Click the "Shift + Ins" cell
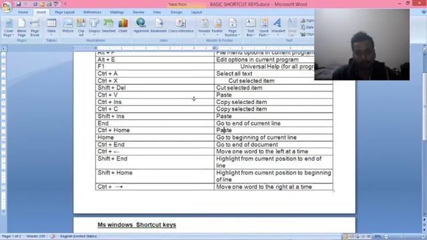The height and width of the screenshot is (240, 427). pyautogui.click(x=155, y=116)
